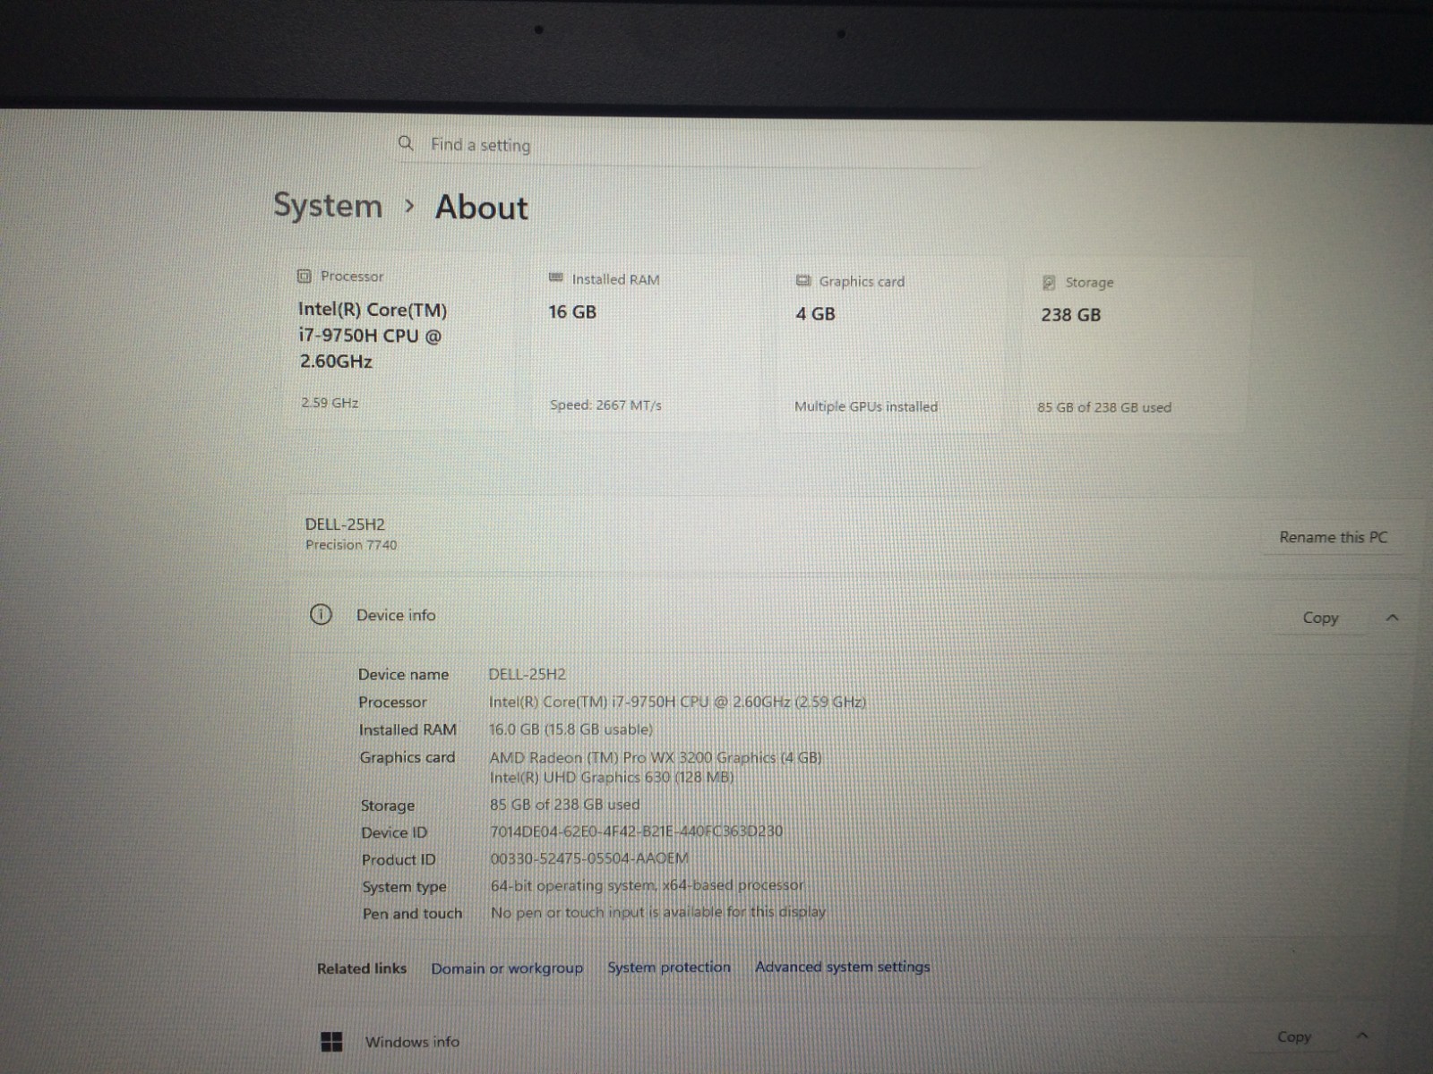Click the About breadcrumb heading

482,208
